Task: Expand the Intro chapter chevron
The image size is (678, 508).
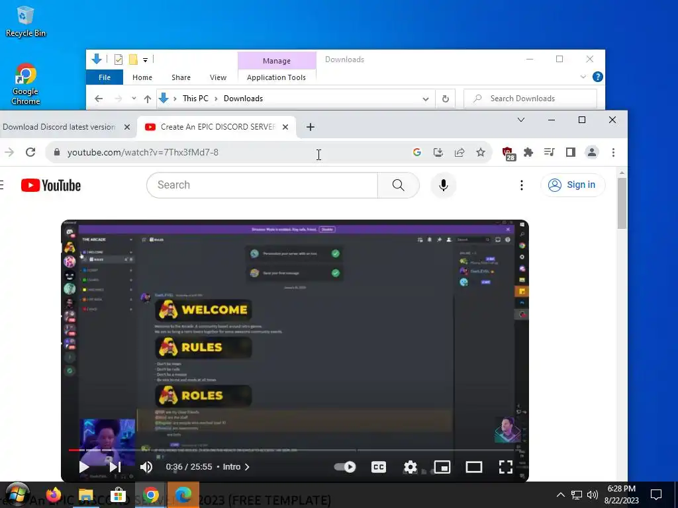Action: click(247, 467)
